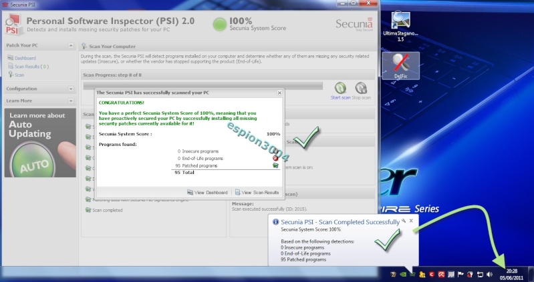Click the red Comodo C tray icon
This screenshot has width=534, height=282.
pyautogui.click(x=432, y=274)
